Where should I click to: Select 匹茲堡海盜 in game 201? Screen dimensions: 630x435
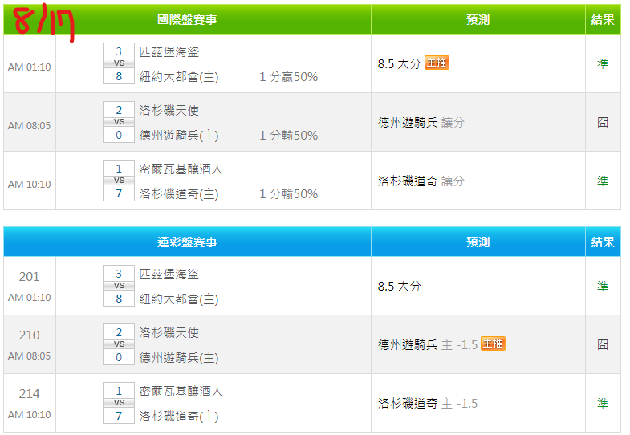(169, 274)
